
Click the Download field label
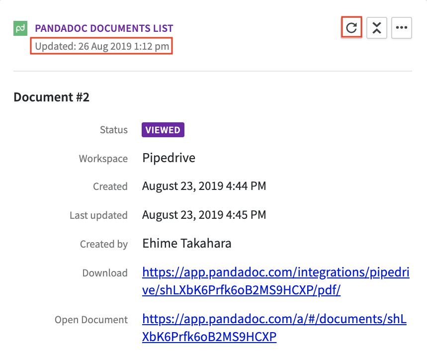tap(105, 273)
